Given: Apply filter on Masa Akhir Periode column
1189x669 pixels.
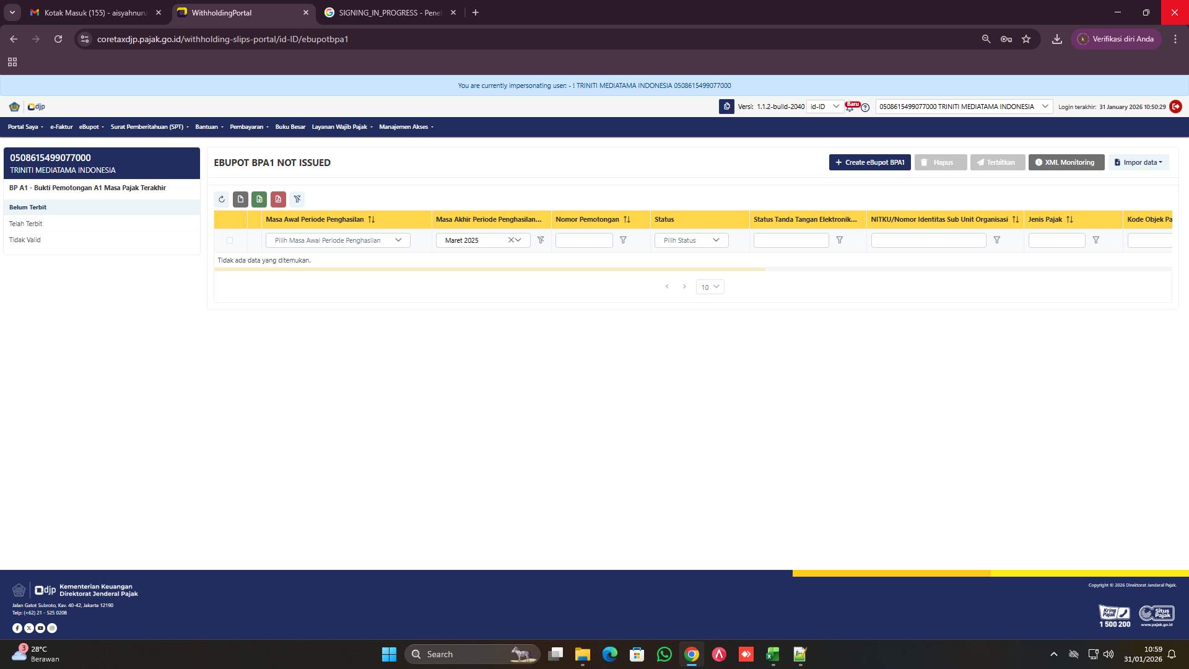Looking at the screenshot, I should point(541,240).
